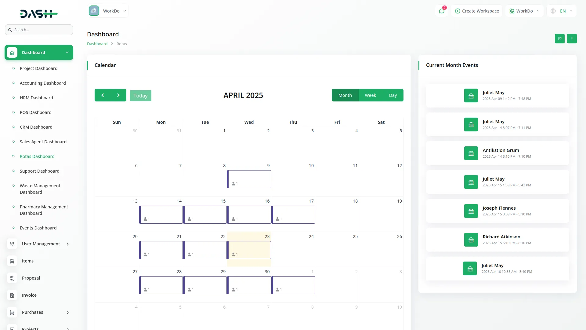Click the Proposal icon in sidebar
The width and height of the screenshot is (586, 330).
(12, 278)
